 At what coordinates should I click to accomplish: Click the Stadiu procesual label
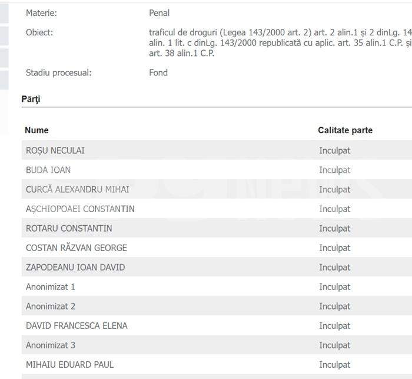59,72
